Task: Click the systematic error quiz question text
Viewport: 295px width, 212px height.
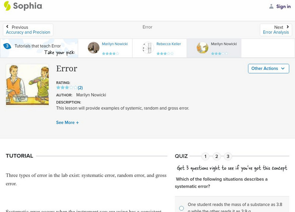Action: [x=221, y=183]
